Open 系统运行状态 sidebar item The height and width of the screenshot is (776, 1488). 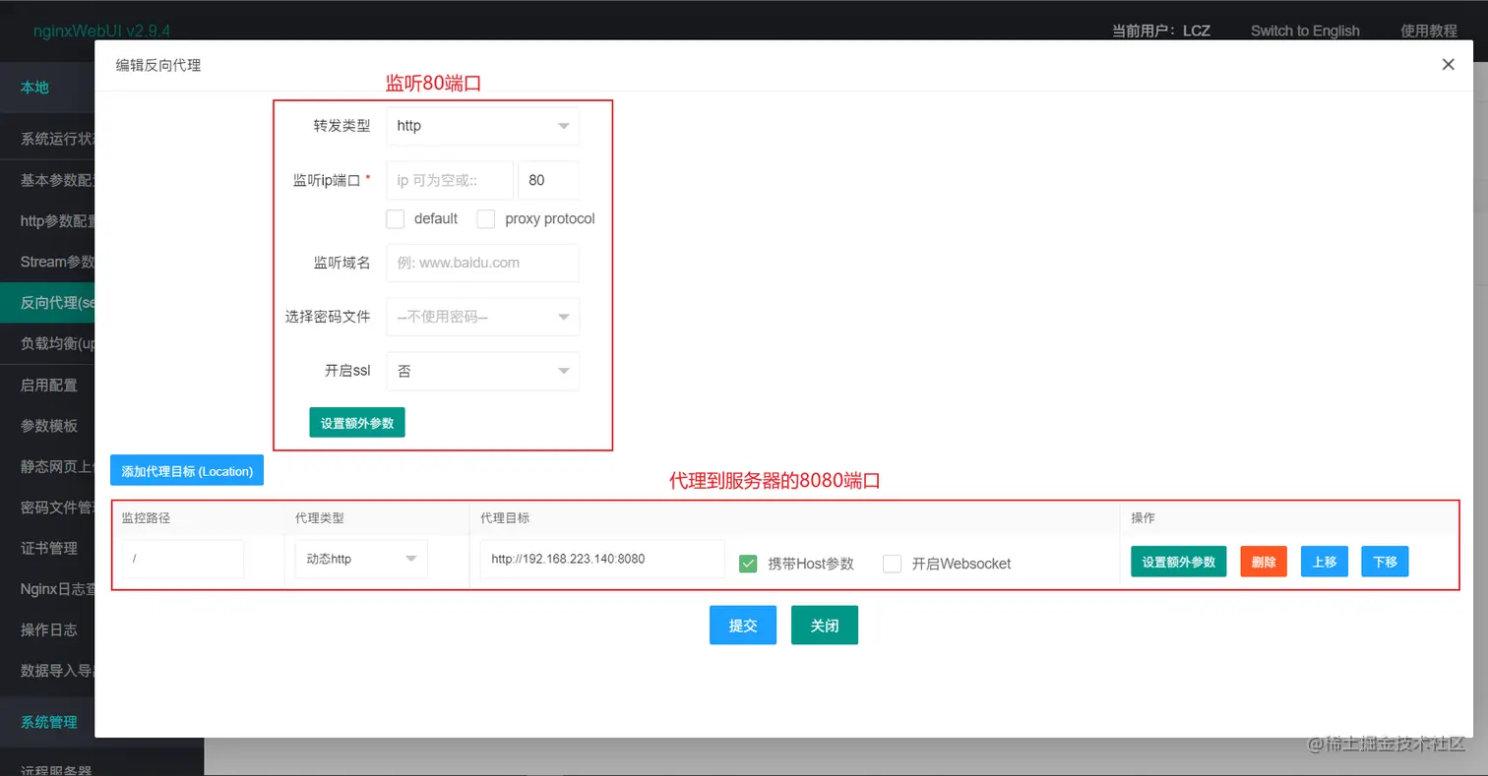pos(47,139)
